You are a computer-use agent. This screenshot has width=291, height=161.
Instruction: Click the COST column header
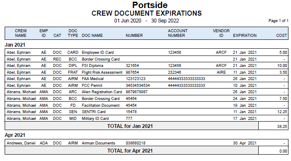(x=281, y=35)
